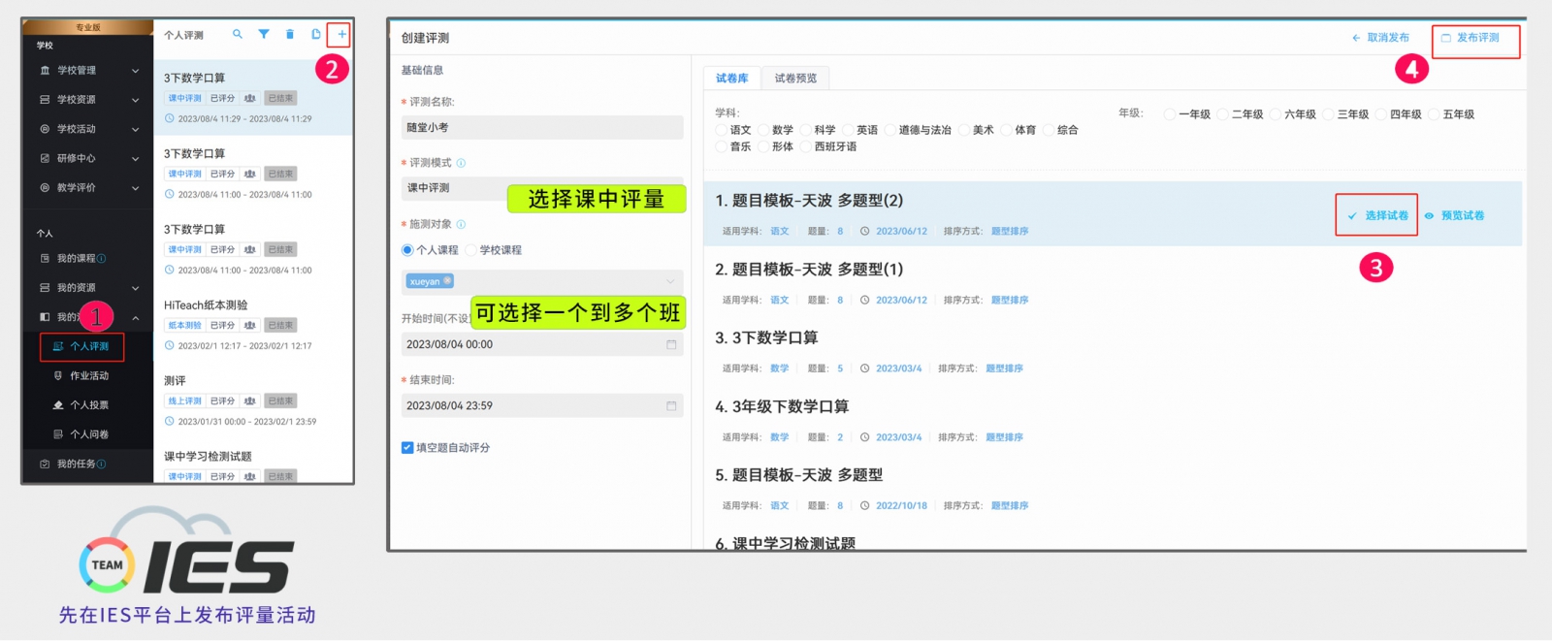Choose the 三年级 grade radio option
The width and height of the screenshot is (1552, 641).
click(x=1329, y=114)
